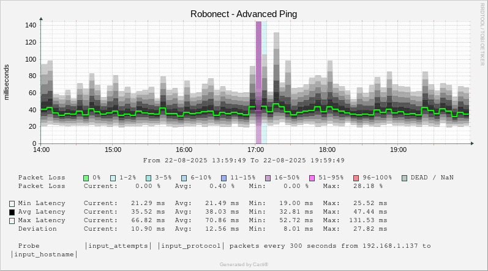Click the Max Latency Max 131.53 ms value

click(368, 220)
